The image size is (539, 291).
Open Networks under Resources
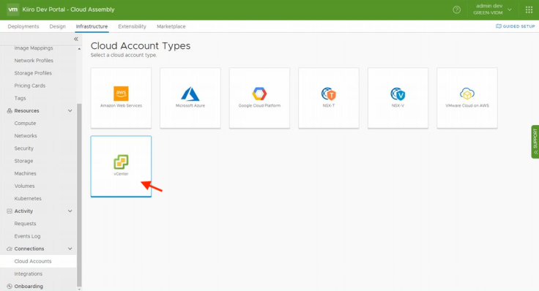(x=26, y=136)
